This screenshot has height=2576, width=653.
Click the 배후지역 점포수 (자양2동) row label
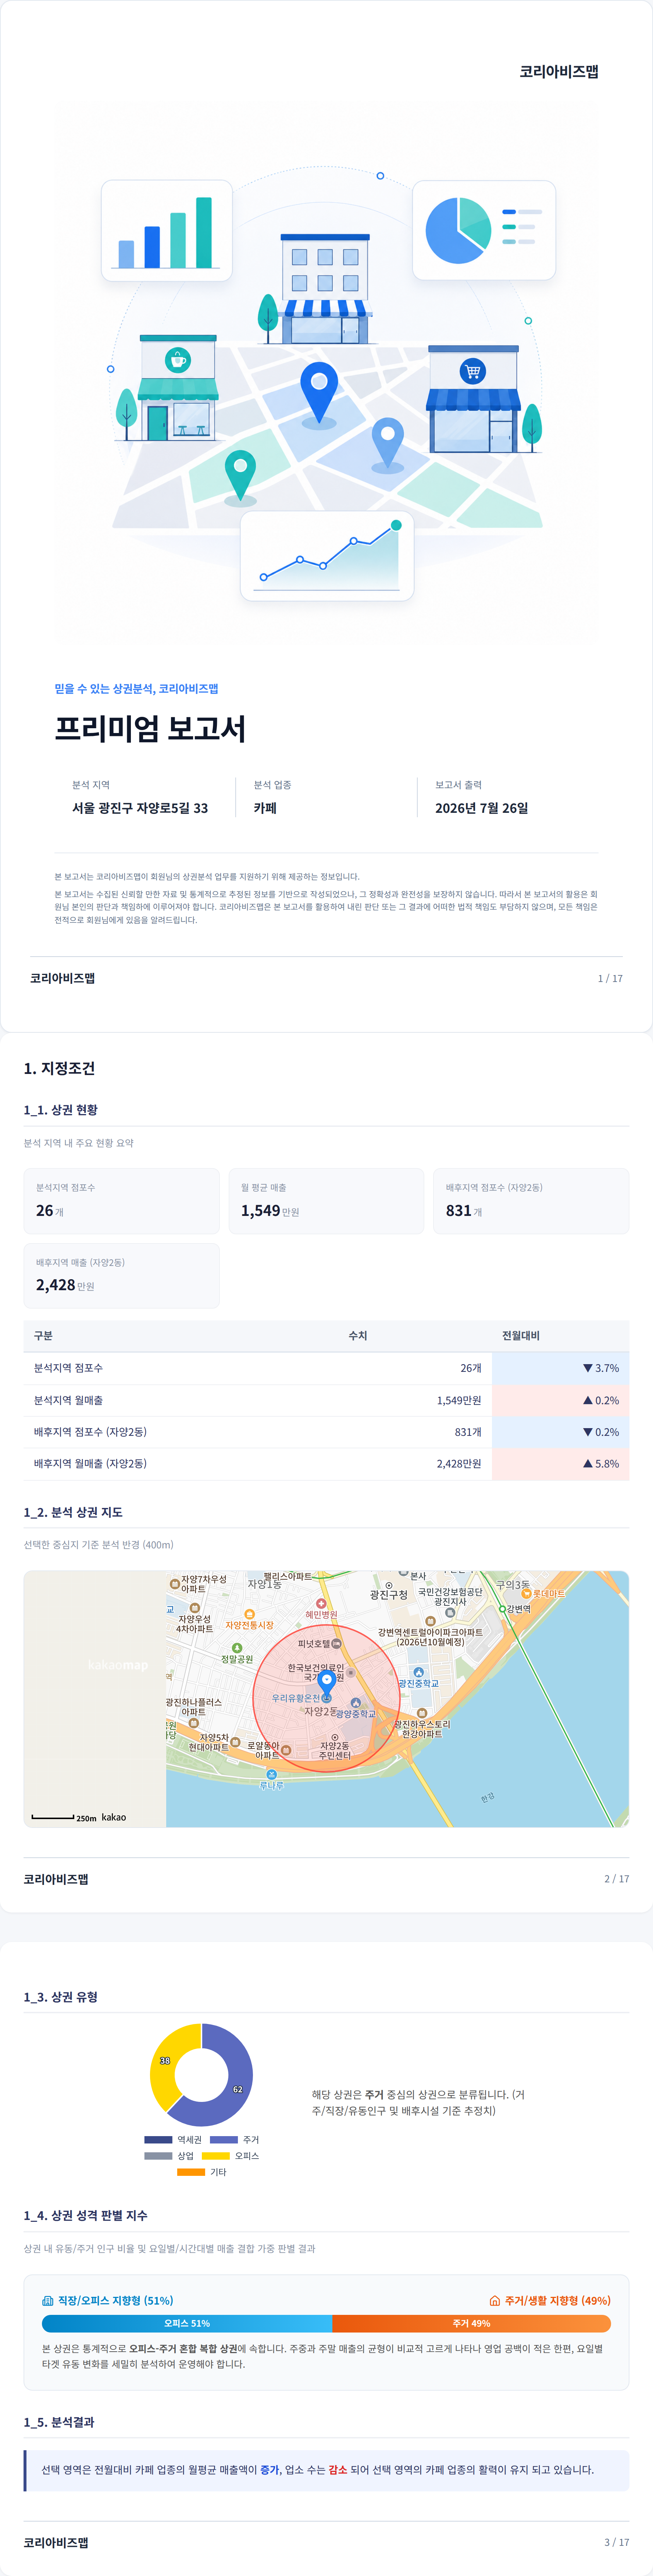click(90, 1432)
